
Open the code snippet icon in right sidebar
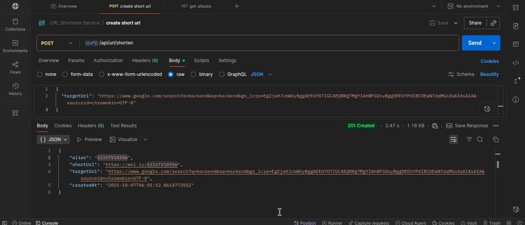515,63
